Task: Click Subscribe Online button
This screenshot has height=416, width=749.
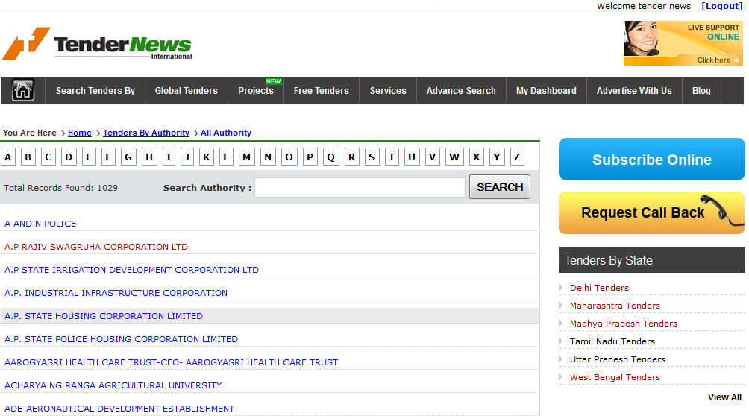Action: click(x=651, y=159)
